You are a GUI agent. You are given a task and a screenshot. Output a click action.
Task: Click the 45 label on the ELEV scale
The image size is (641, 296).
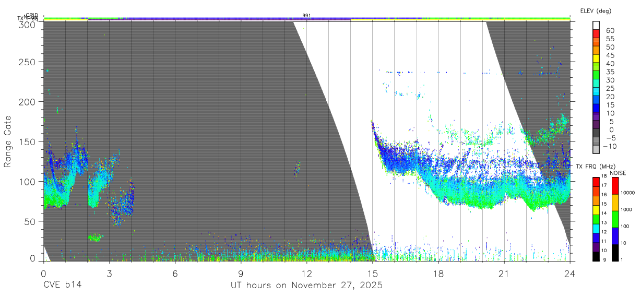610,55
